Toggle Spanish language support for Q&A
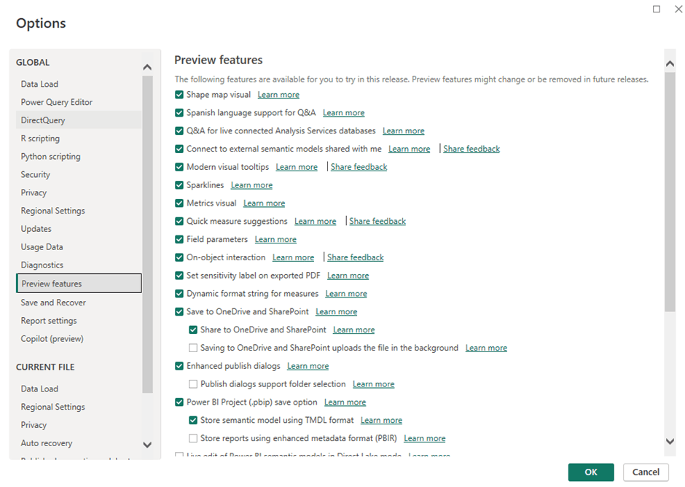This screenshot has height=487, width=685. pos(179,113)
